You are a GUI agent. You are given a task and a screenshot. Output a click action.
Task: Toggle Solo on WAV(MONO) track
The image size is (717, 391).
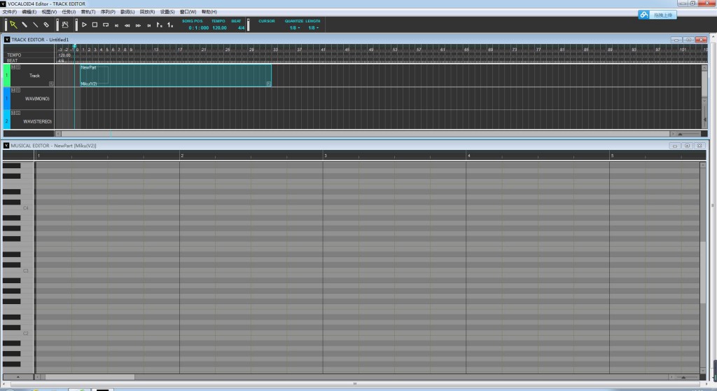point(18,90)
